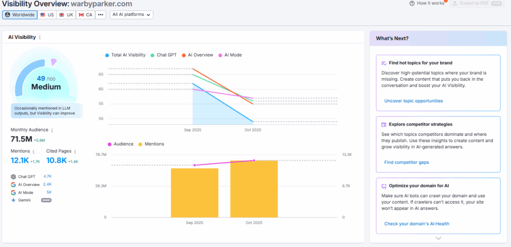
Task: Click the Gemini sparkle icon
Action: 13,200
